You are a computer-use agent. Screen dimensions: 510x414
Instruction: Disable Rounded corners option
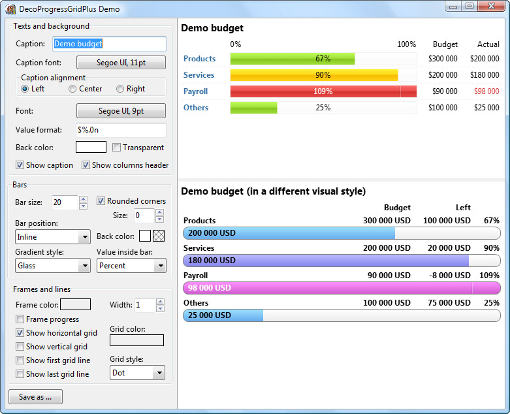tap(101, 201)
